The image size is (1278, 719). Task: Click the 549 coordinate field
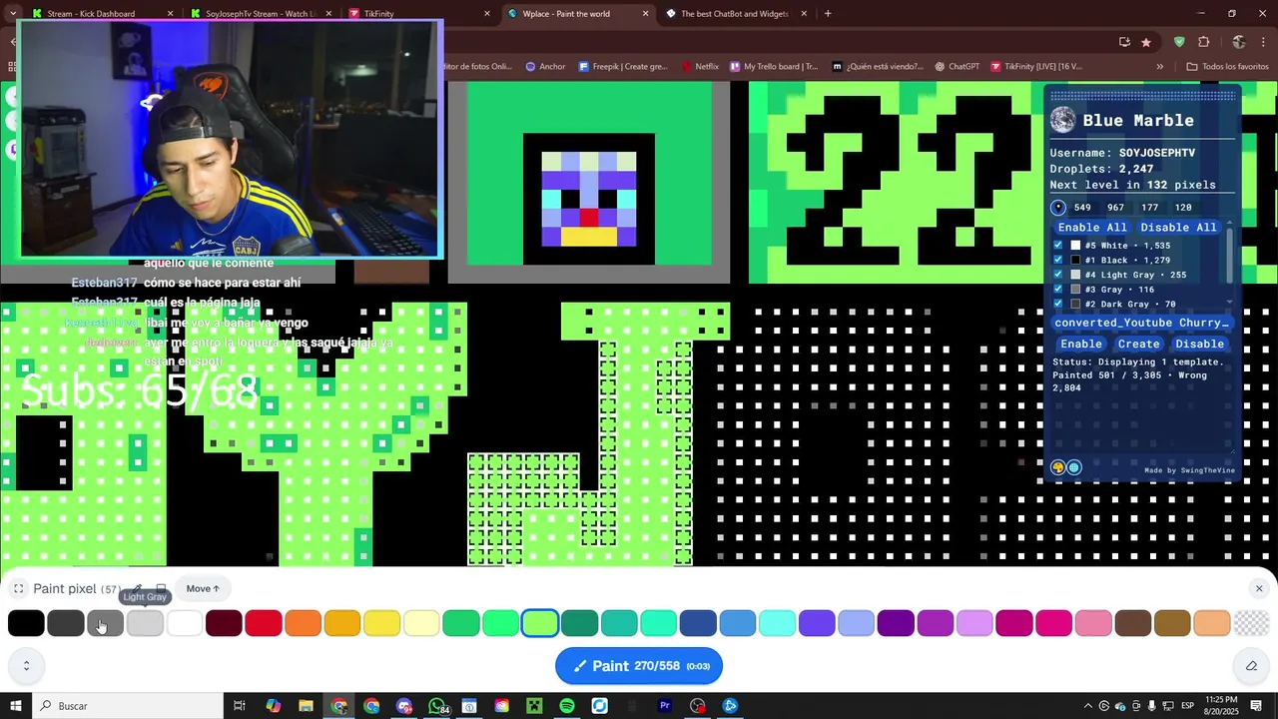[1082, 208]
